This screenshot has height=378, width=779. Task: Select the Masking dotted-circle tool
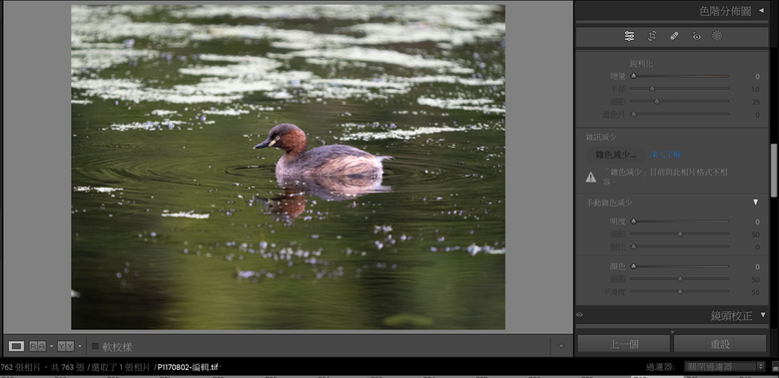[x=717, y=36]
